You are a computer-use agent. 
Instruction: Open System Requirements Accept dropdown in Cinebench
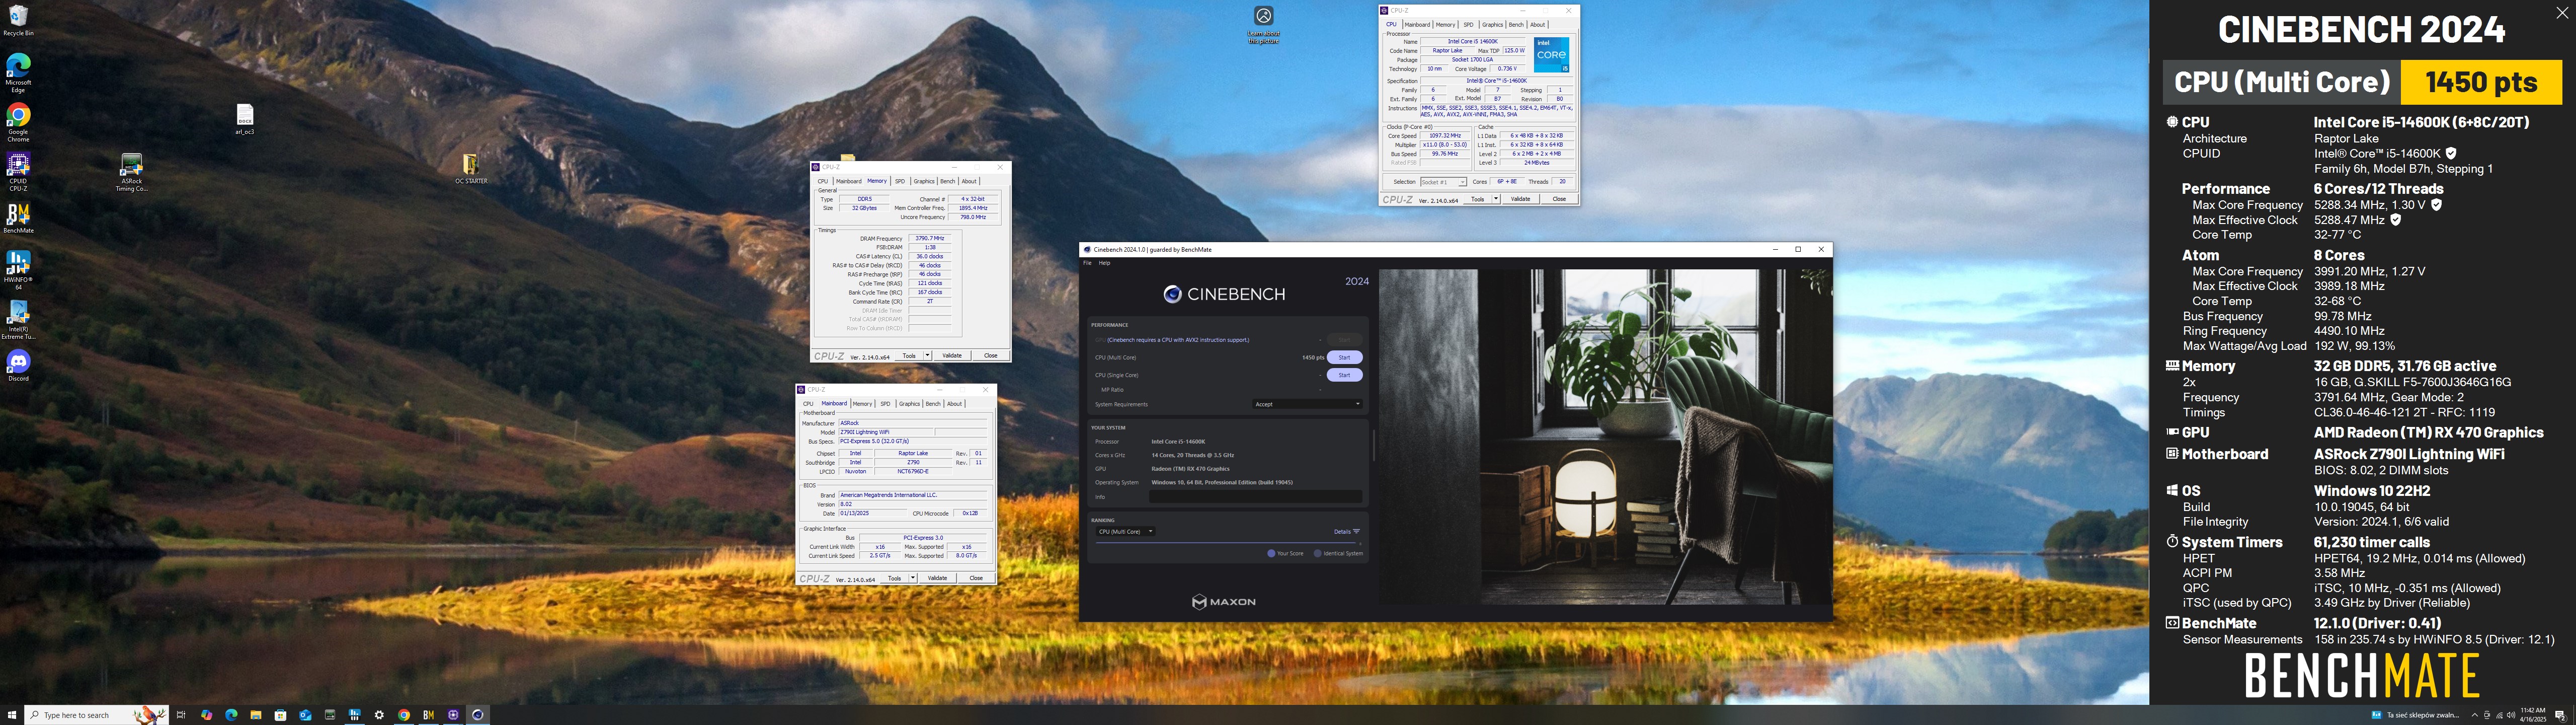coord(1308,405)
